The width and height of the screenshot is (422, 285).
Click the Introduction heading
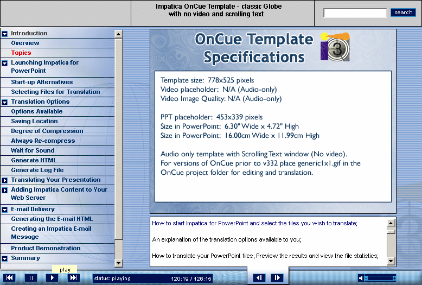pyautogui.click(x=29, y=34)
